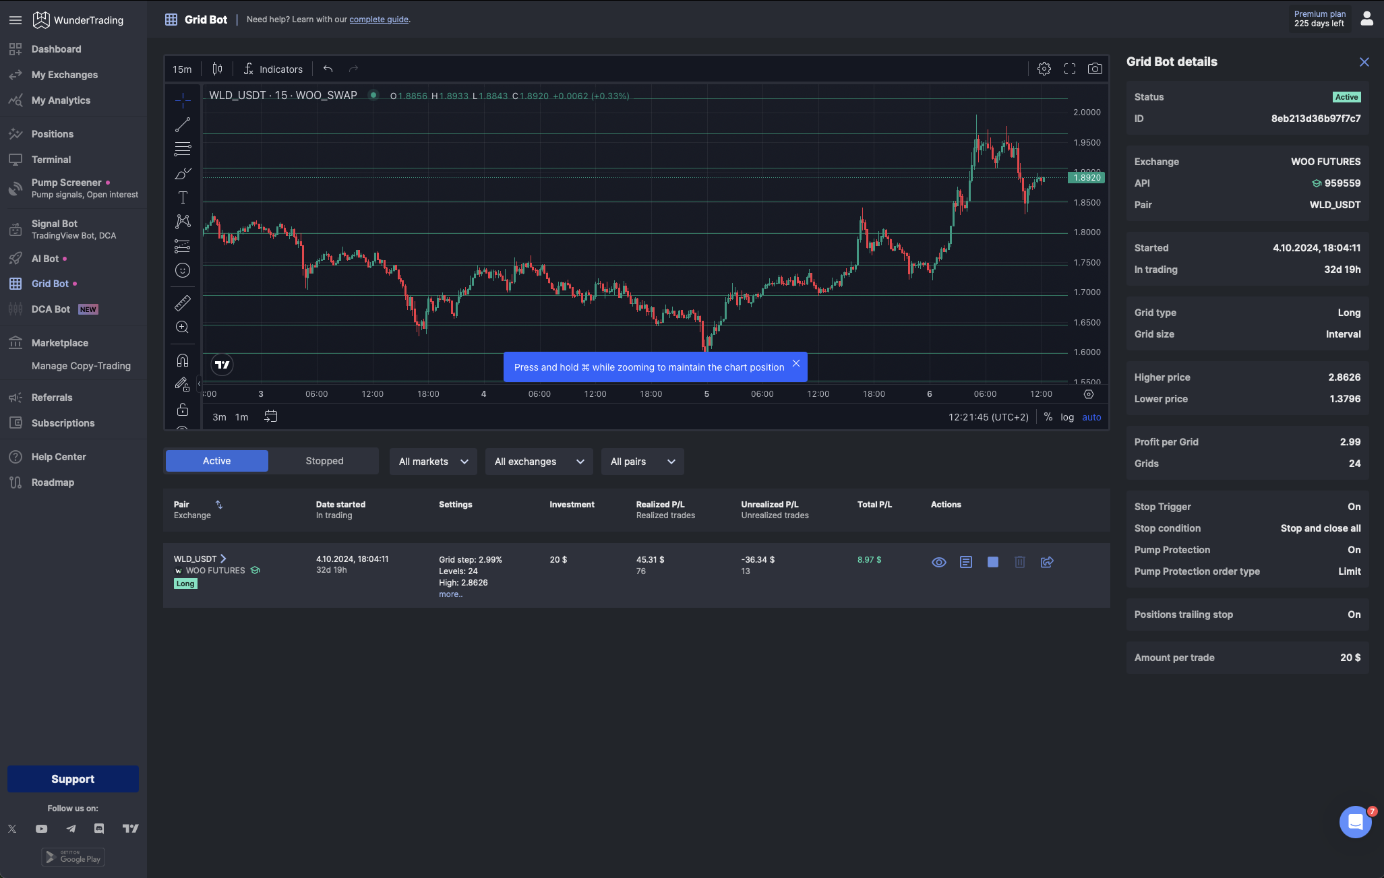1384x878 pixels.
Task: Open the complete guide link
Action: (380, 20)
